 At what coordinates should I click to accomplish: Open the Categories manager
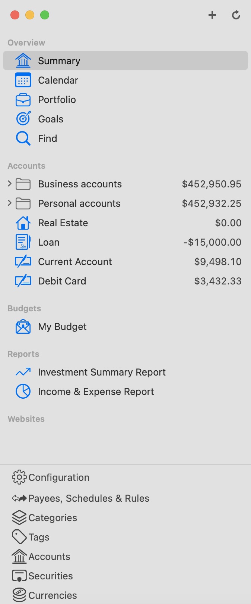pos(53,518)
